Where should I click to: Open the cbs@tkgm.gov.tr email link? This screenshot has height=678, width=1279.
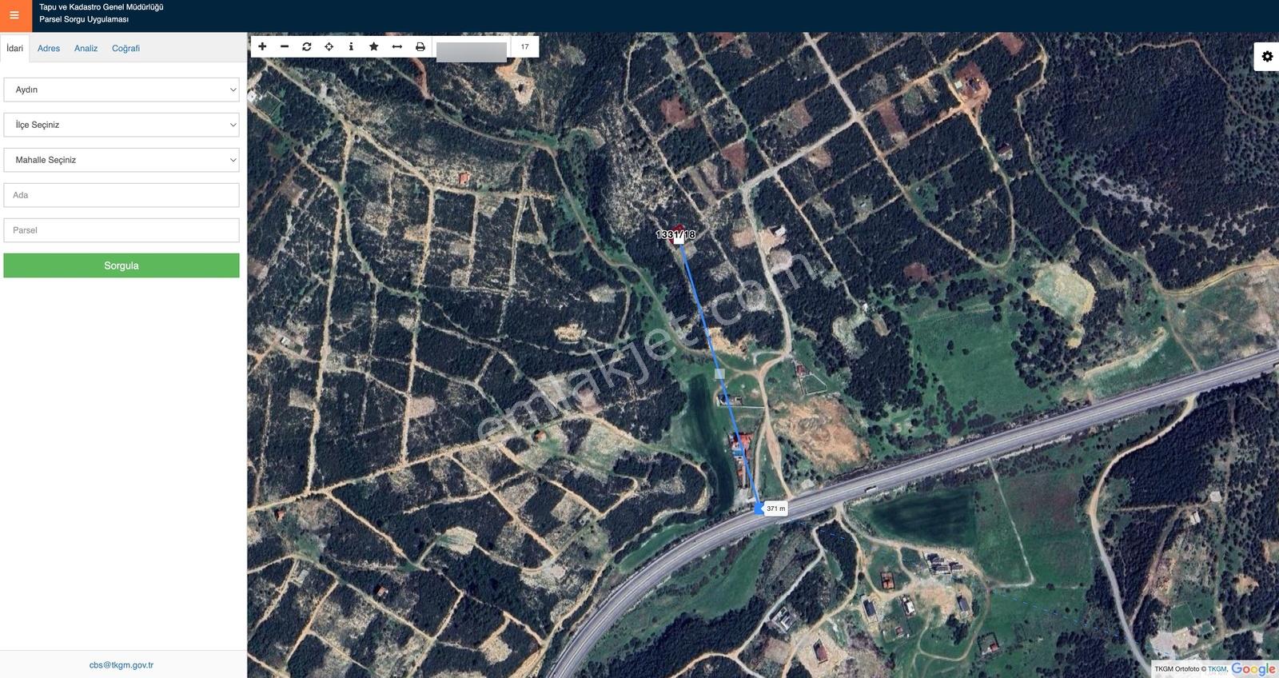[122, 665]
